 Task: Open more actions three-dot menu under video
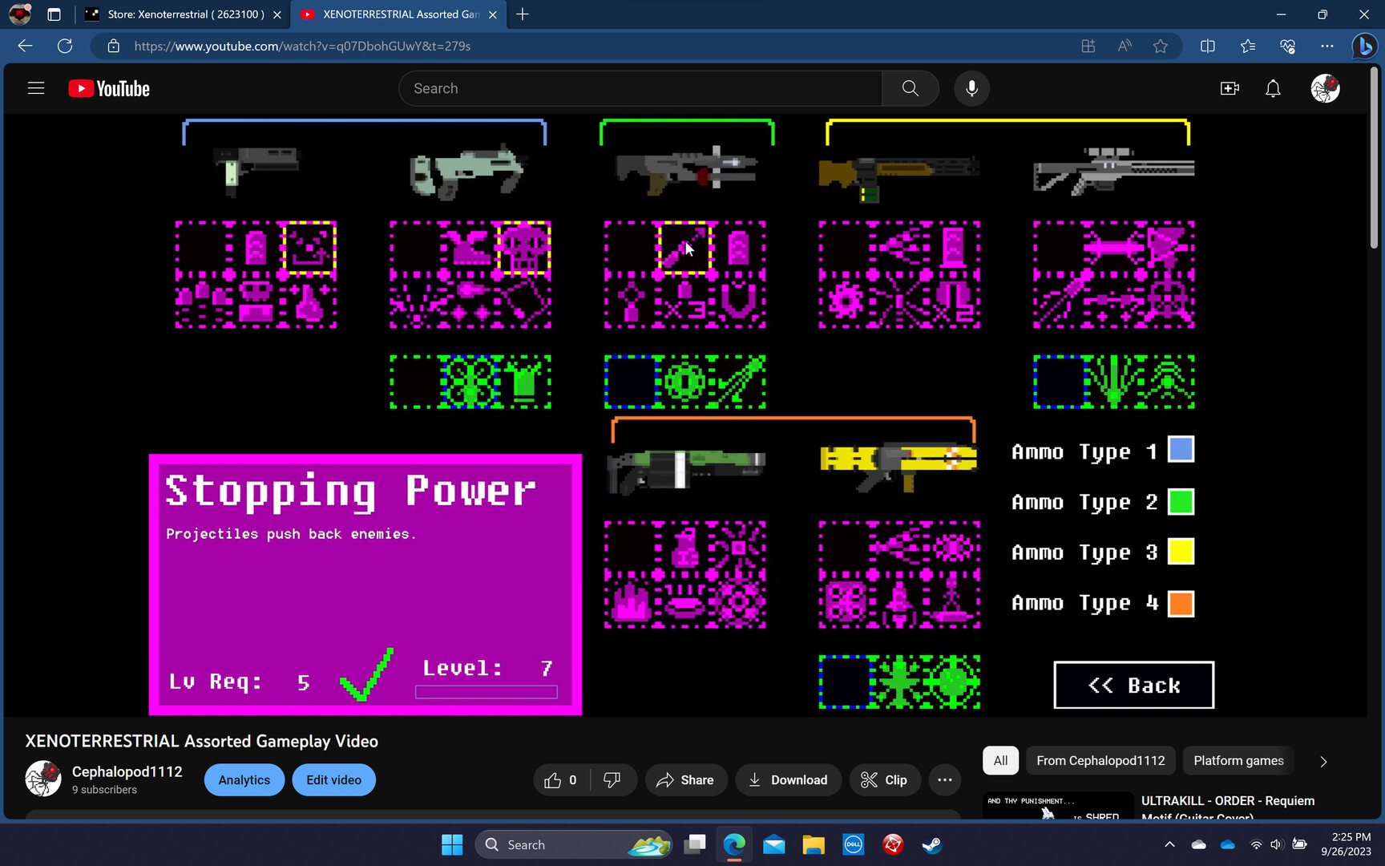click(x=945, y=780)
